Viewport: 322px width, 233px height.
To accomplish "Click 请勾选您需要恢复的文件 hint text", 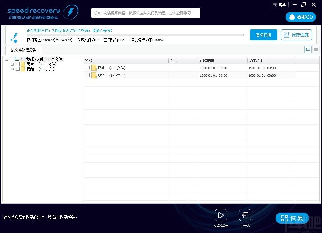I will tap(41, 217).
